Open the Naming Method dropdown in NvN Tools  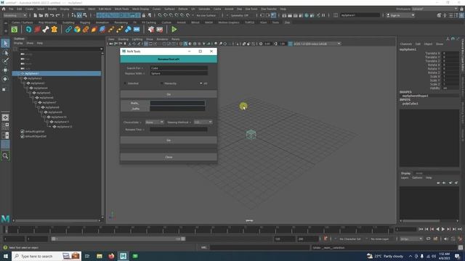pos(203,123)
